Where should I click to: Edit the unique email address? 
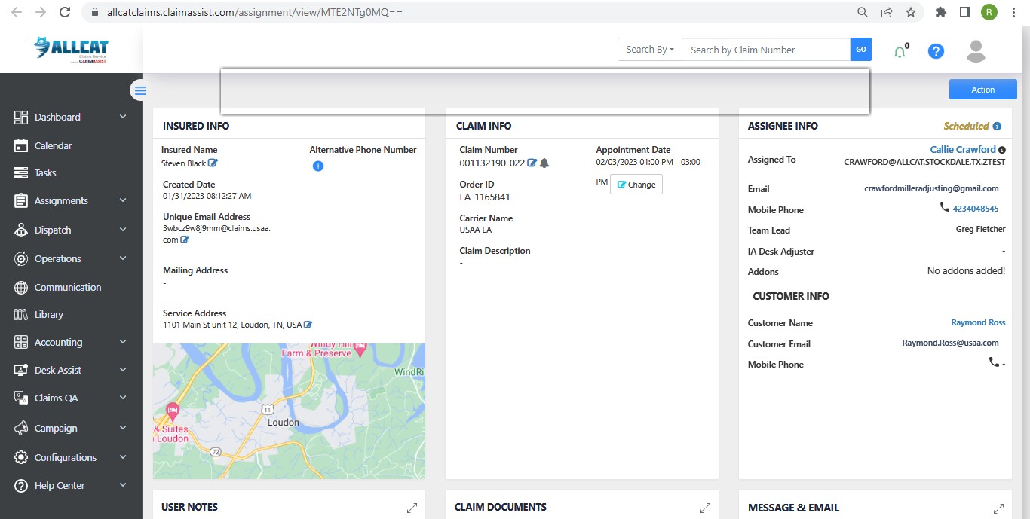185,240
